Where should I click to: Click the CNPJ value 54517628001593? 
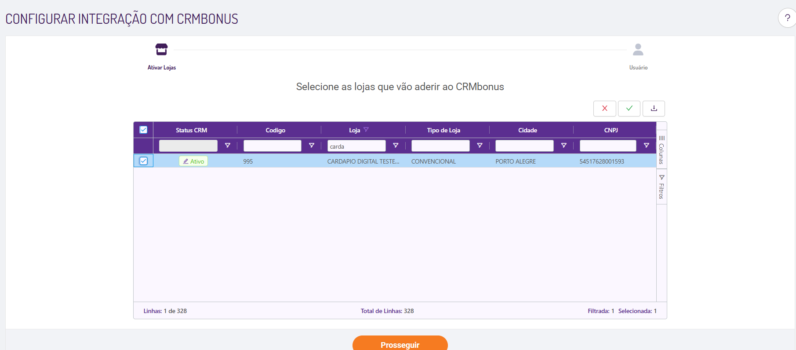click(x=602, y=161)
